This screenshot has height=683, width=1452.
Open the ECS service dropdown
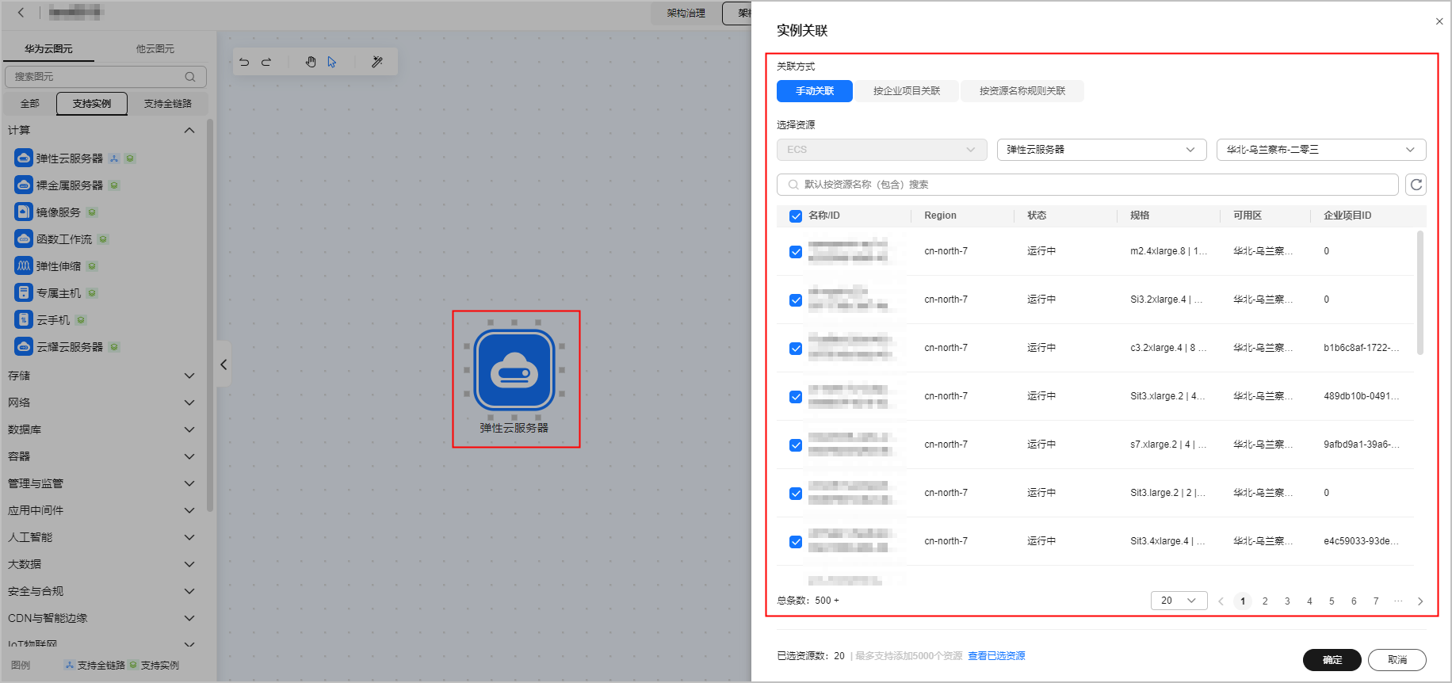click(x=882, y=150)
